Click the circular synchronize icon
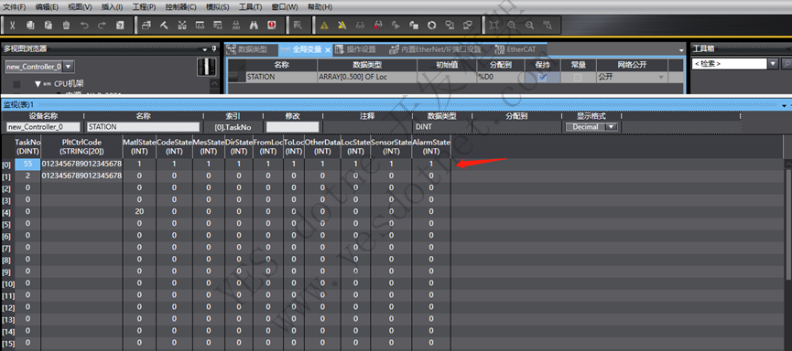This screenshot has width=792, height=351. (x=431, y=25)
